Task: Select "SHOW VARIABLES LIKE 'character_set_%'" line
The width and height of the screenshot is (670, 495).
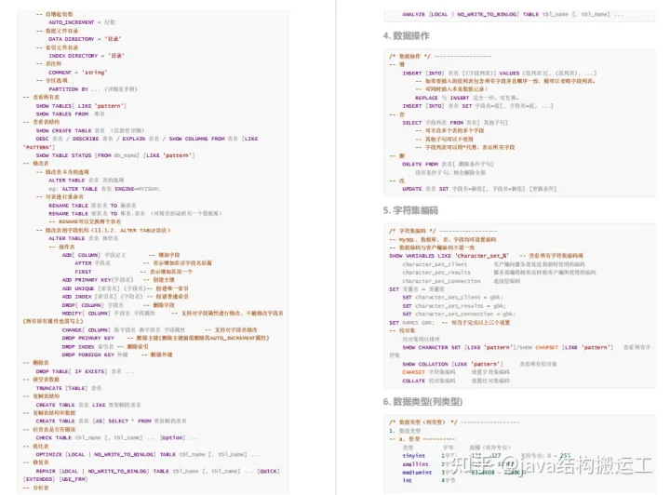Action: tap(487, 256)
